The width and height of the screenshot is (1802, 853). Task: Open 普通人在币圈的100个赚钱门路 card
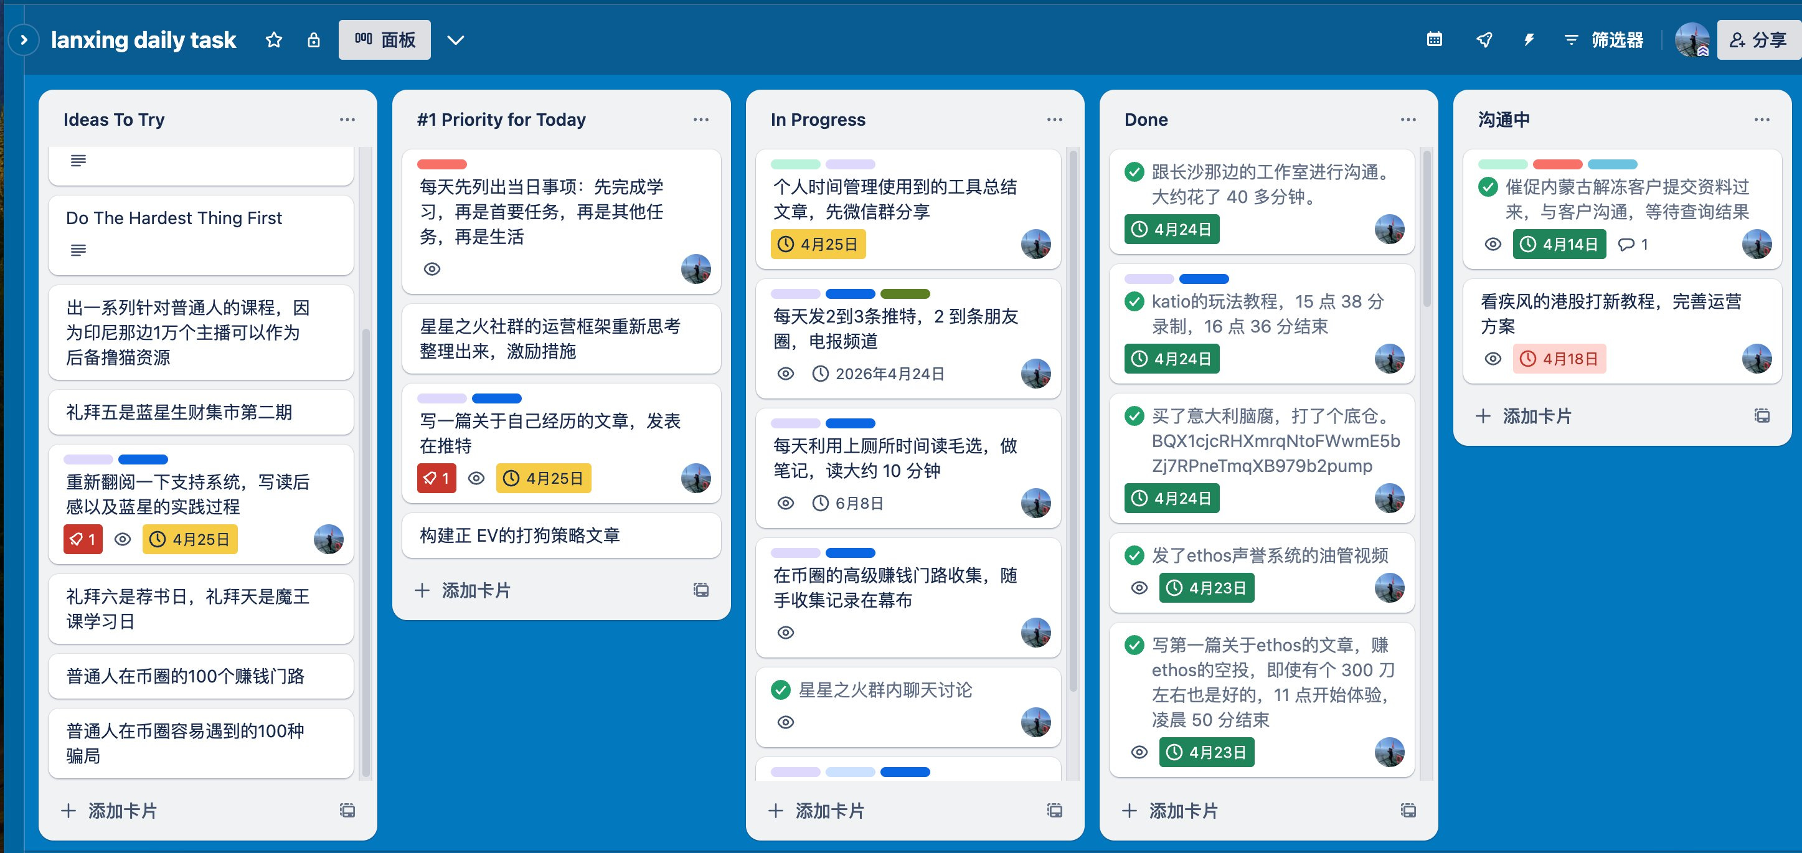200,676
